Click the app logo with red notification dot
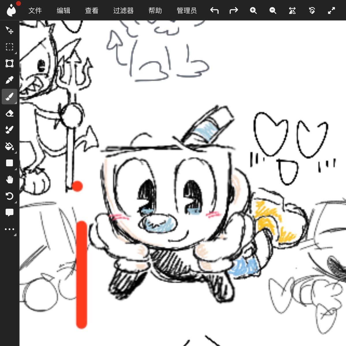The image size is (346, 346). click(12, 10)
